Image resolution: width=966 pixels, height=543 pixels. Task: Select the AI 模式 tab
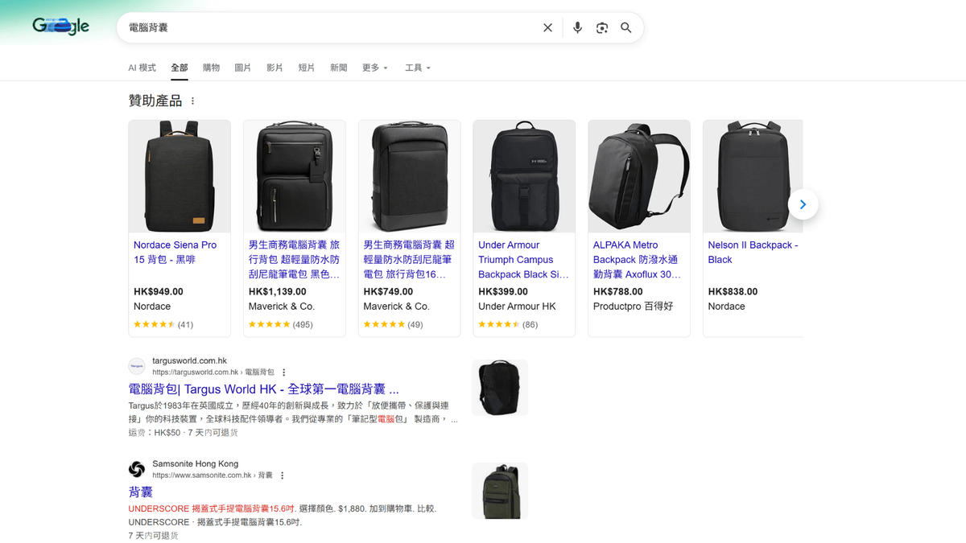pyautogui.click(x=142, y=68)
